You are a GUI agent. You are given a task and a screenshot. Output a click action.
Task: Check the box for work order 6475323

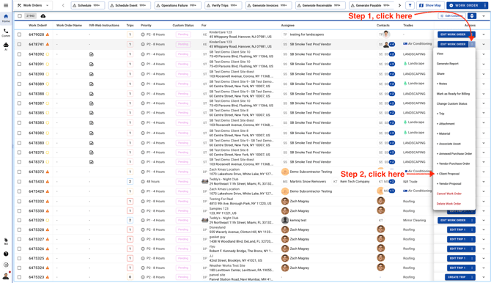(x=19, y=277)
